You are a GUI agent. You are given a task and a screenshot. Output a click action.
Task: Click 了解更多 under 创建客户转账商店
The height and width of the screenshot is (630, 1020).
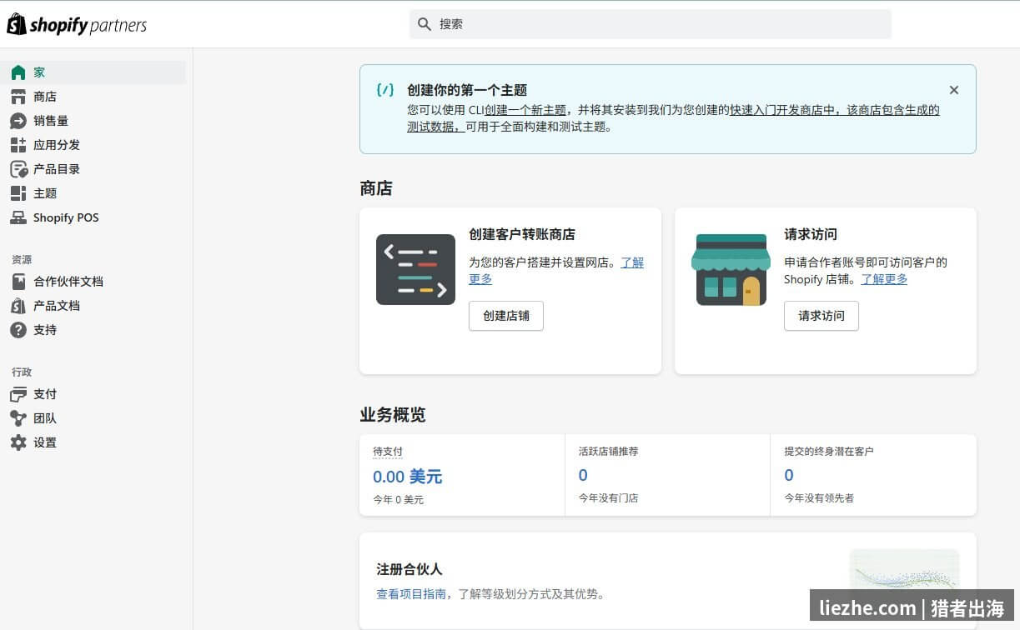point(632,262)
